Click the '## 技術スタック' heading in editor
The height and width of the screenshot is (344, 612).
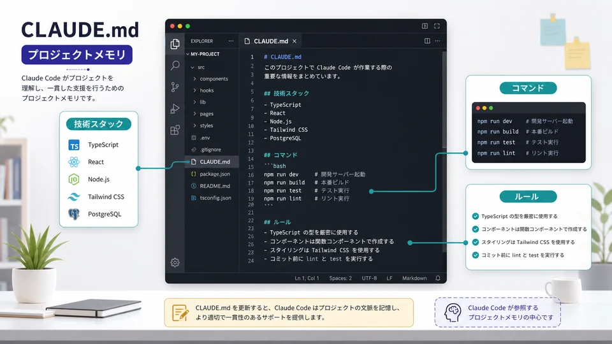pyautogui.click(x=286, y=93)
